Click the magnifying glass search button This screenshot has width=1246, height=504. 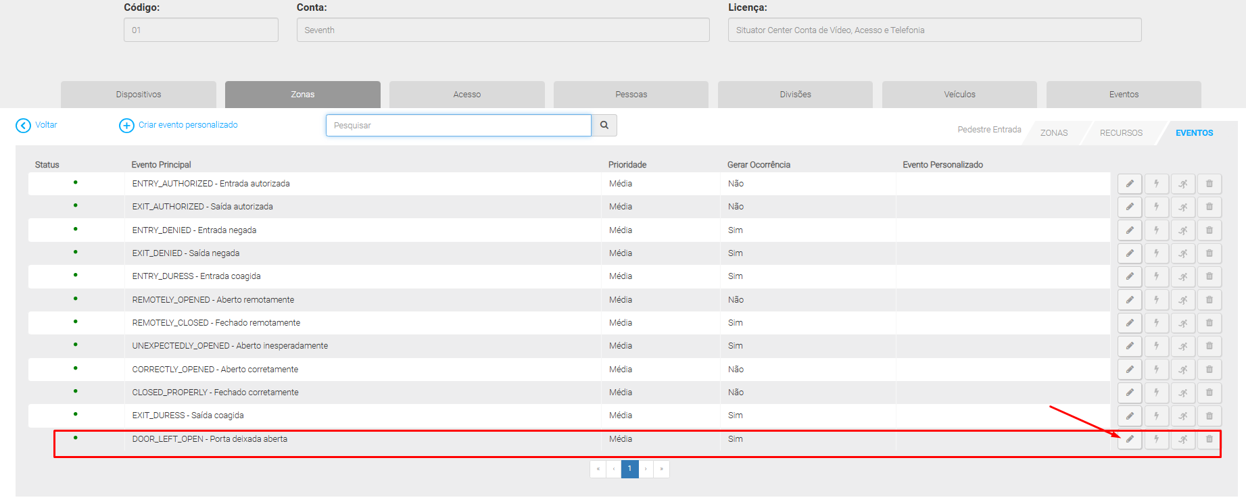click(604, 125)
